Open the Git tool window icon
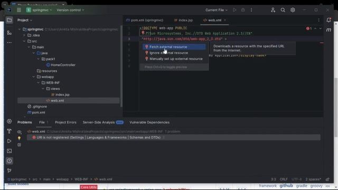The image size is (338, 190). [10, 170]
